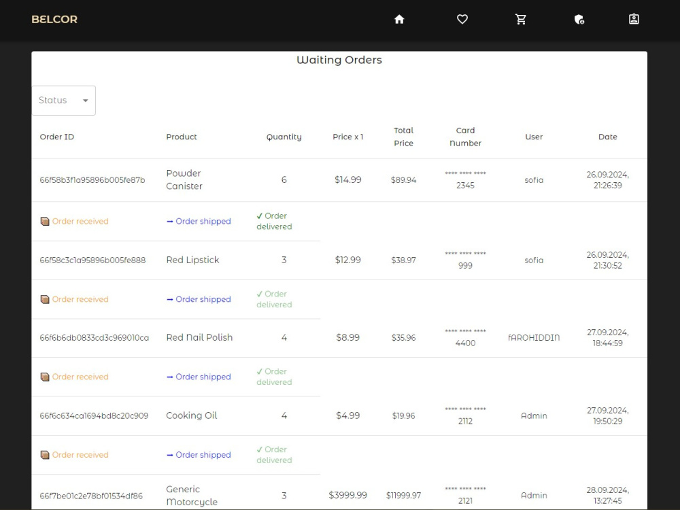
Task: Select order ID 66f6c634ca1694bd8c20c909
Action: click(x=94, y=415)
